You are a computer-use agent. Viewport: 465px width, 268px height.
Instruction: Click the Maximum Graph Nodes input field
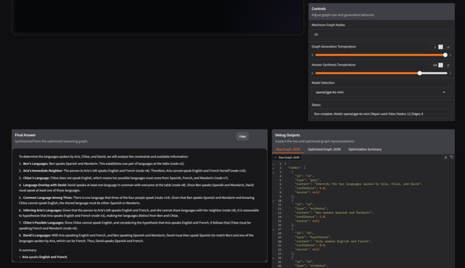click(x=381, y=35)
